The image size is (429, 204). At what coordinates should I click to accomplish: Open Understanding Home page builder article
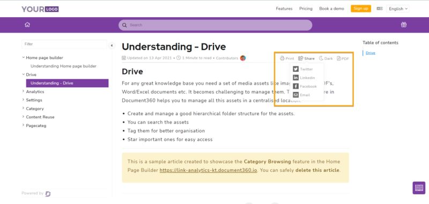pyautogui.click(x=63, y=66)
